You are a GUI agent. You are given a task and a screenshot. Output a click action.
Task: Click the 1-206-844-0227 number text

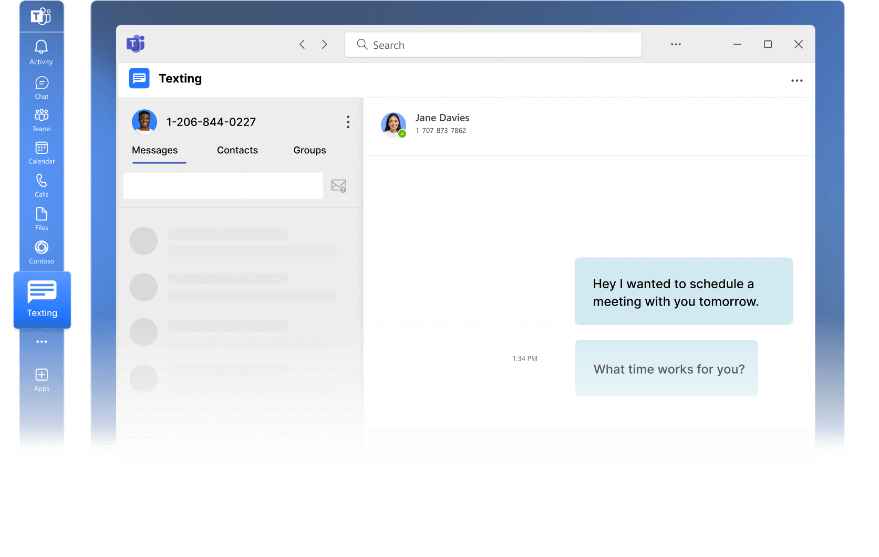[211, 122]
